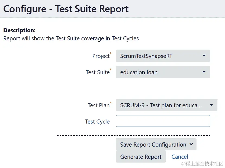Focus the Test Cycle input field
This screenshot has height=168, width=225.
[x=163, y=121]
